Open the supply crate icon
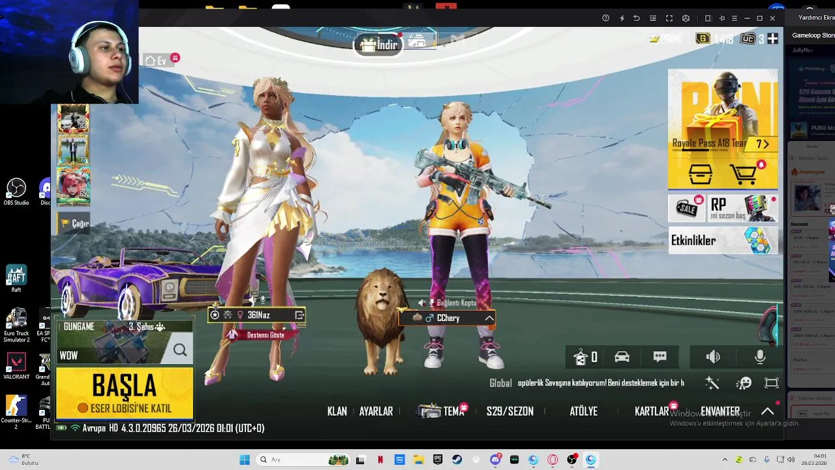The height and width of the screenshot is (470, 835). click(701, 174)
